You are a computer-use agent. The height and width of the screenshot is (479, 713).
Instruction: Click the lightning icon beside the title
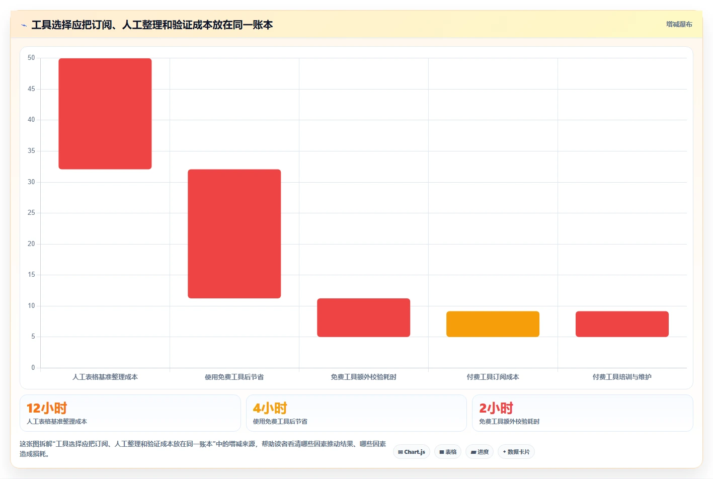pyautogui.click(x=24, y=25)
